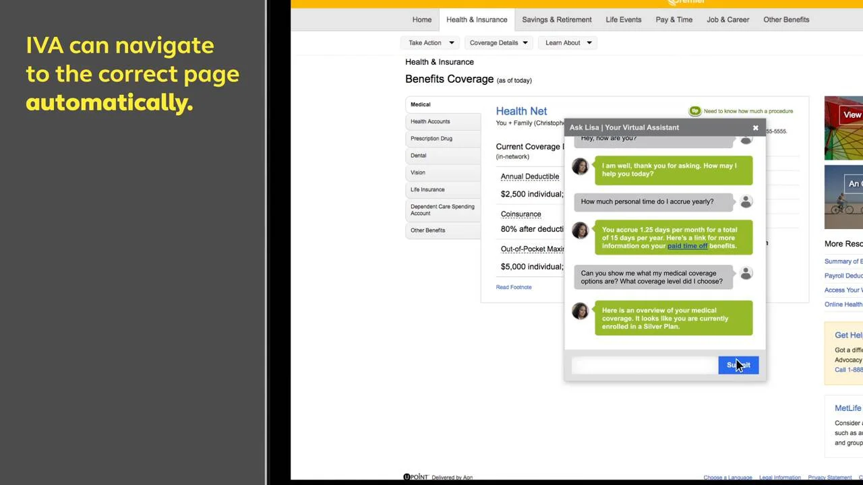Open the Online Health resource link
Viewport: 863px width, 485px height.
click(x=843, y=304)
